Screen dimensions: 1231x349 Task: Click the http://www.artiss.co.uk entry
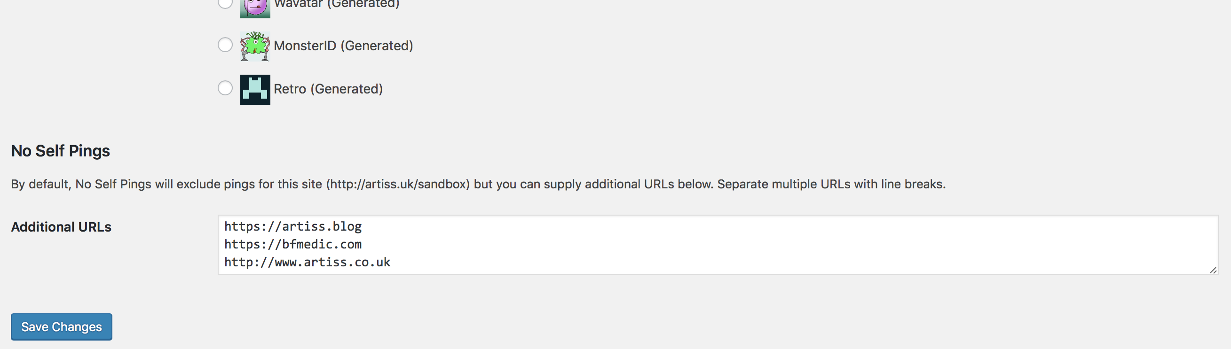click(x=307, y=262)
